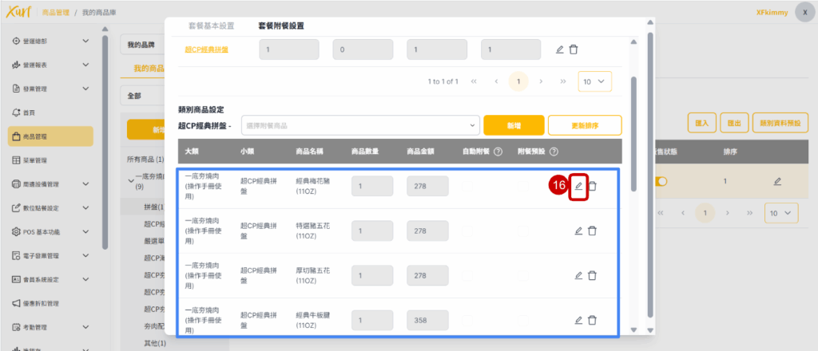Screen dimensions: 818x351
Task: Open 首頁 from the sidebar
Action: pyautogui.click(x=28, y=112)
